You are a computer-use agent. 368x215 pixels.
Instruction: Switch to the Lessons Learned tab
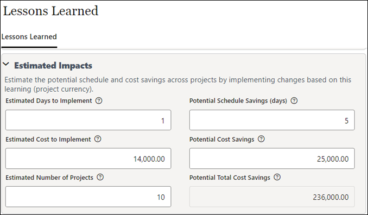click(29, 37)
